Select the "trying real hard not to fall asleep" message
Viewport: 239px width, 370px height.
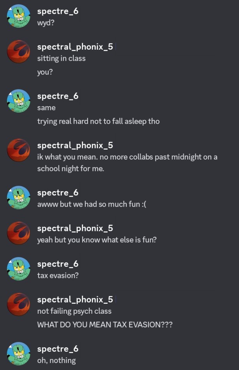[x=98, y=121]
